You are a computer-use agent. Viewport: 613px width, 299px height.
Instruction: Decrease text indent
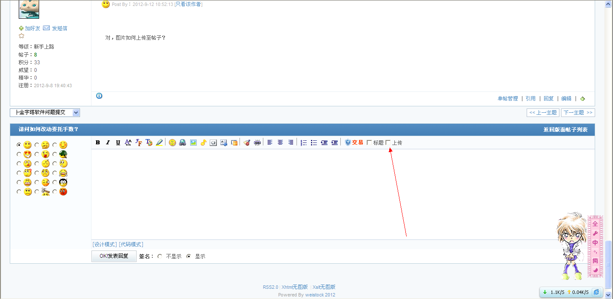coord(324,142)
